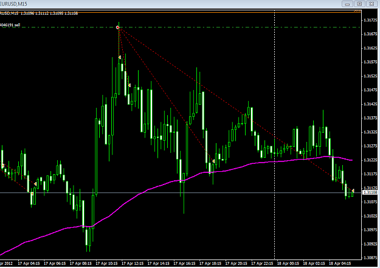
Task: Click the EURUSD,M15 window title
Action: pyautogui.click(x=13, y=4)
